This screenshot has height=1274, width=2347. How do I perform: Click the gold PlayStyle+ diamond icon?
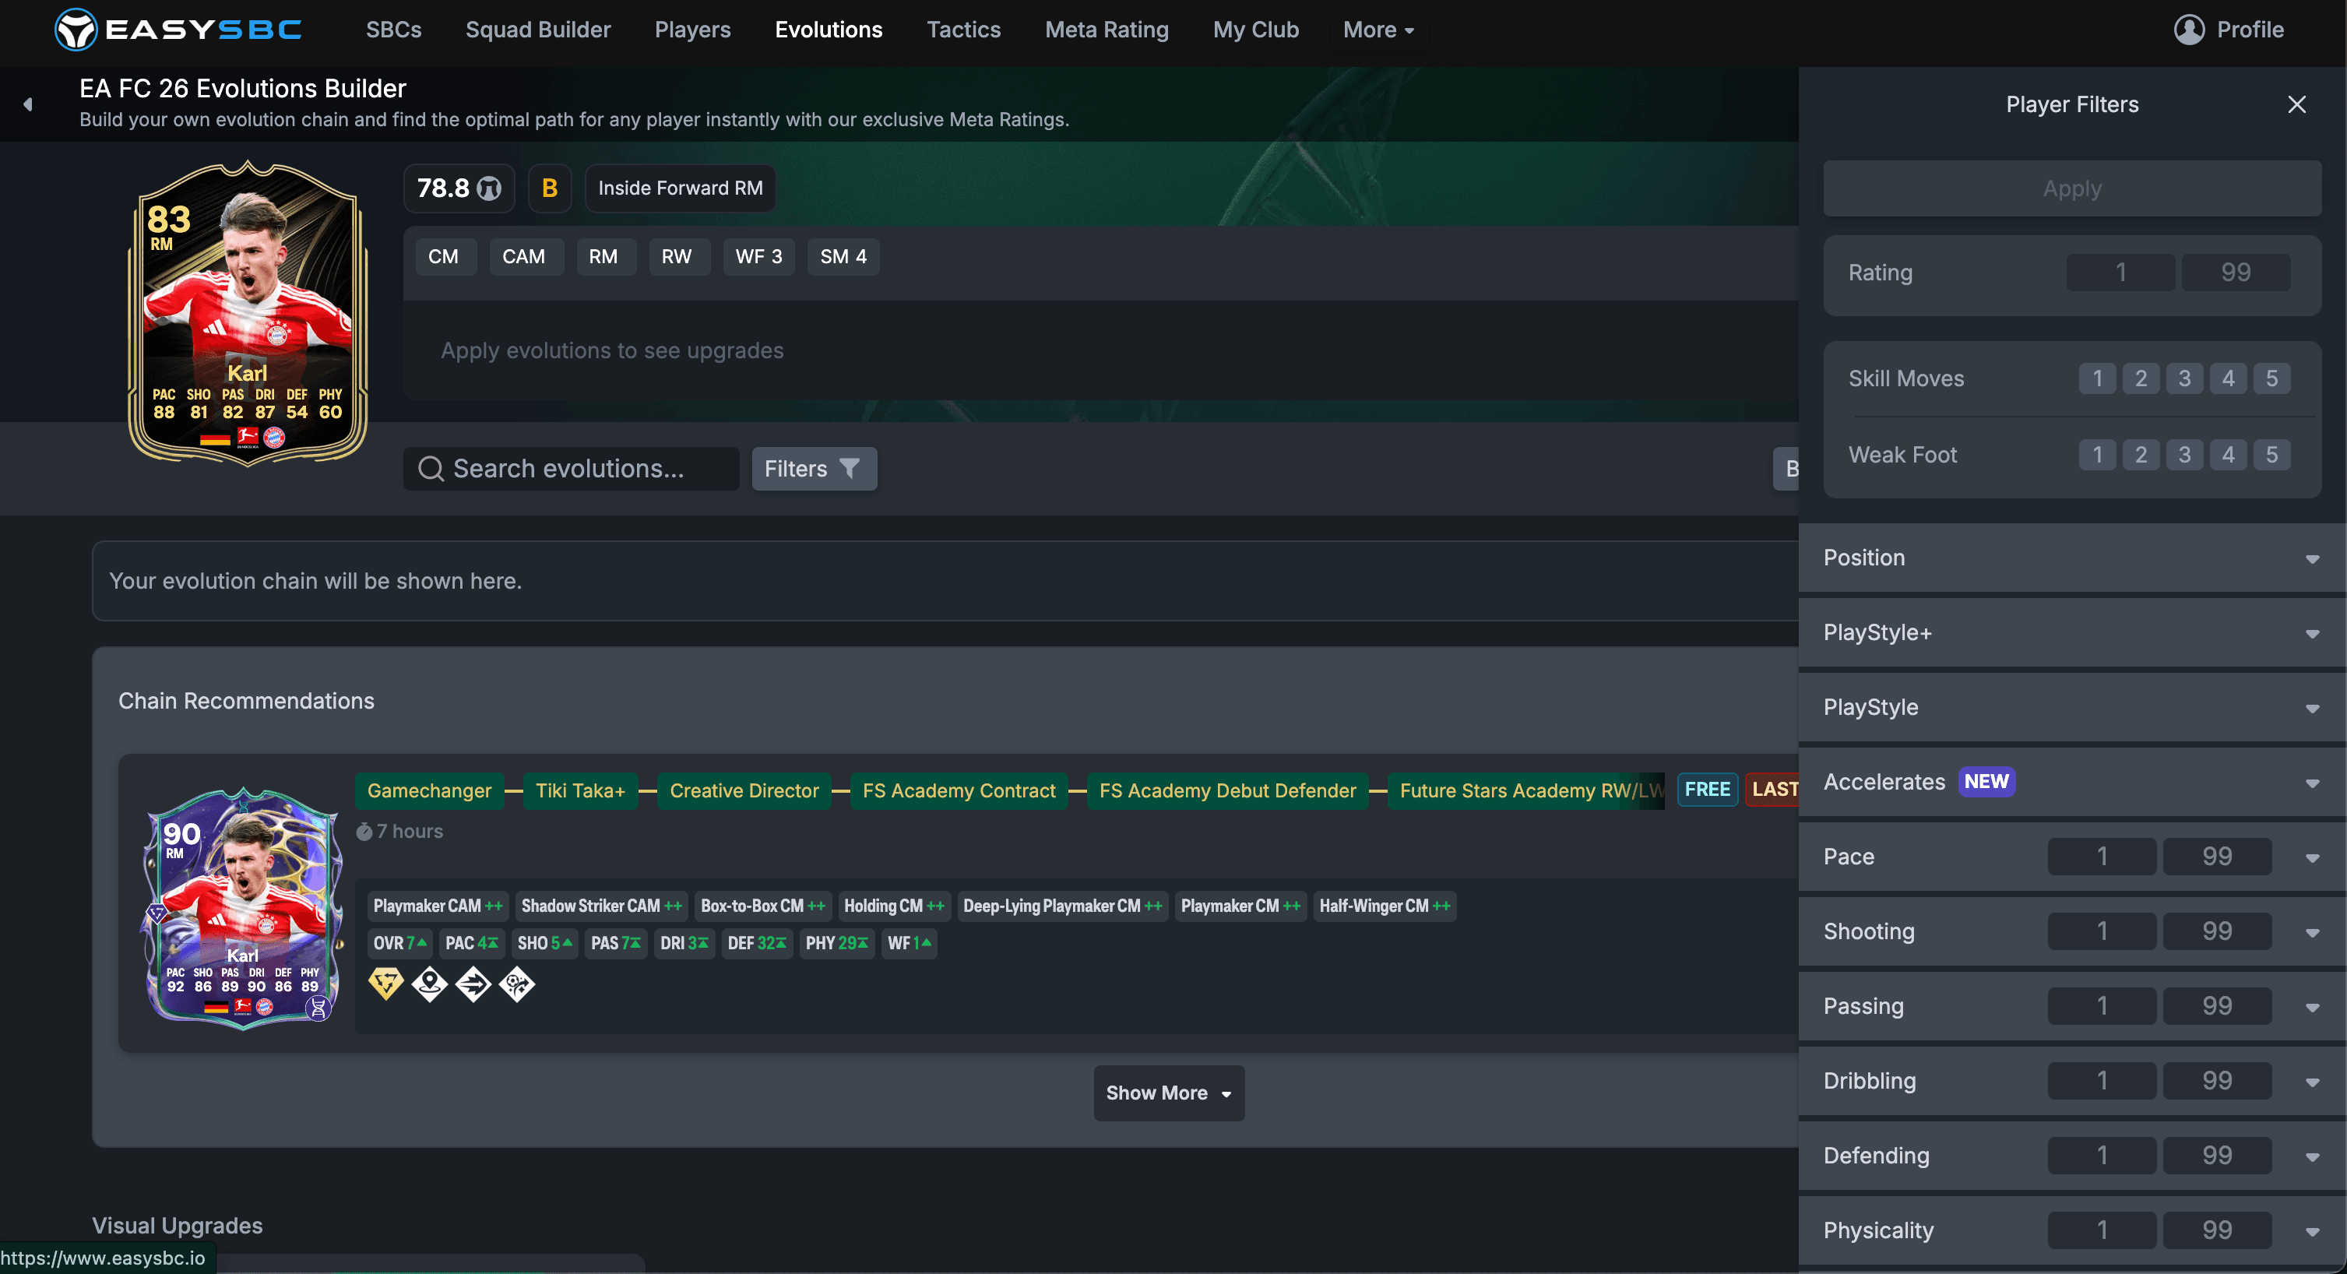click(x=385, y=984)
